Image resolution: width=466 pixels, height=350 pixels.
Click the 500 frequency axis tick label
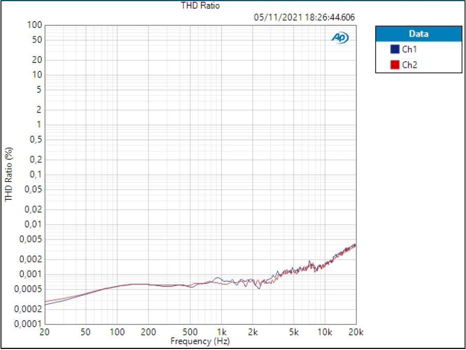click(x=190, y=332)
